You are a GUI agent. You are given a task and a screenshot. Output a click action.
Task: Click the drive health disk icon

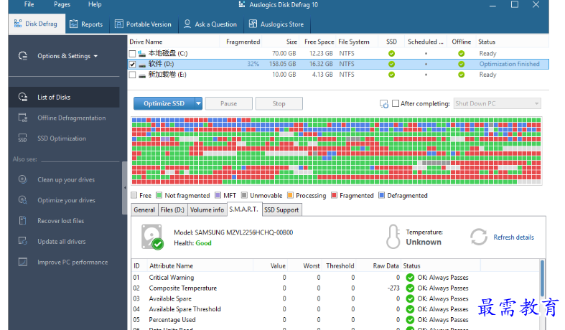(152, 237)
